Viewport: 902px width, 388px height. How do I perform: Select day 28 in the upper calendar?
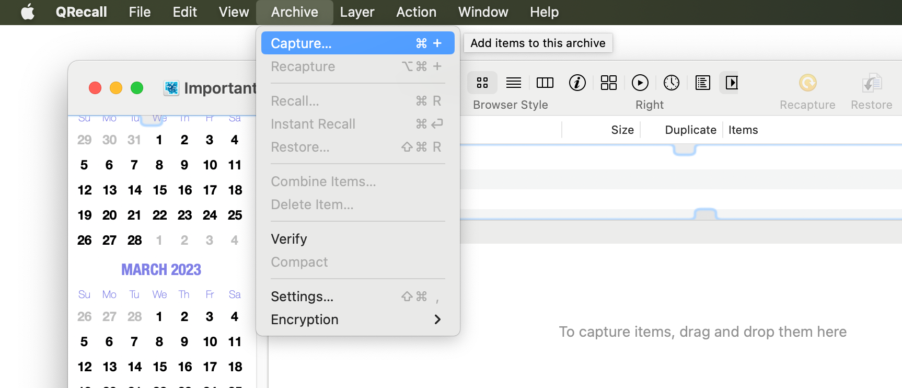click(134, 240)
